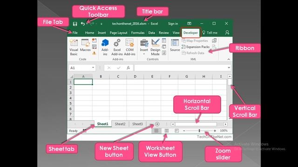Toggle Design Mode
The width and height of the screenshot is (298, 167).
tap(155, 47)
